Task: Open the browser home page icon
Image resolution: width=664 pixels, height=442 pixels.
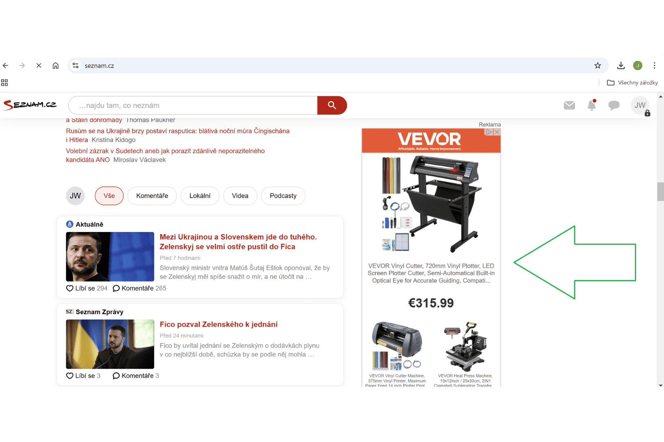Action: [56, 65]
